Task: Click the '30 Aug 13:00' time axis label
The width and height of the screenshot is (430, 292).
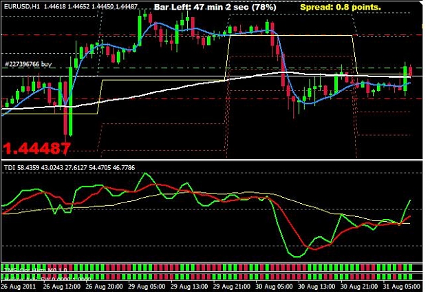Action: click(316, 286)
